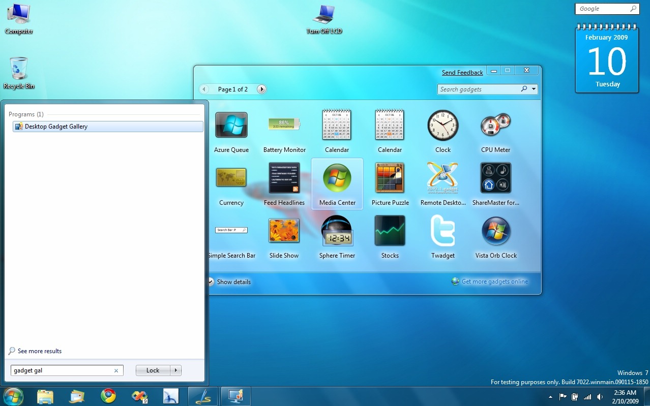
Task: Choose the CPU Meter gadget
Action: 495,125
